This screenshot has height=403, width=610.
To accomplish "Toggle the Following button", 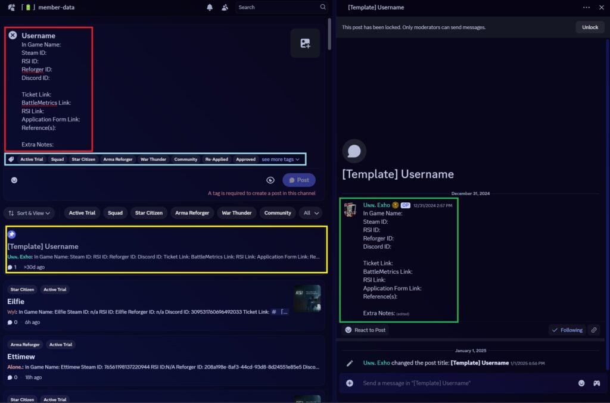I will [567, 330].
